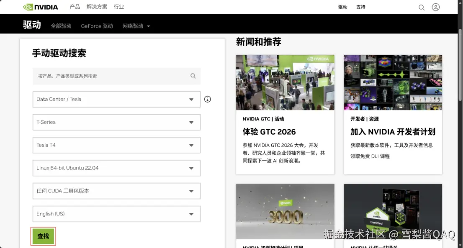The width and height of the screenshot is (463, 248).
Task: Click the 驱动 link in the top-right header
Action: tap(342, 7)
